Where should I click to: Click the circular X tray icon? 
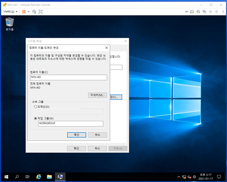194,177
